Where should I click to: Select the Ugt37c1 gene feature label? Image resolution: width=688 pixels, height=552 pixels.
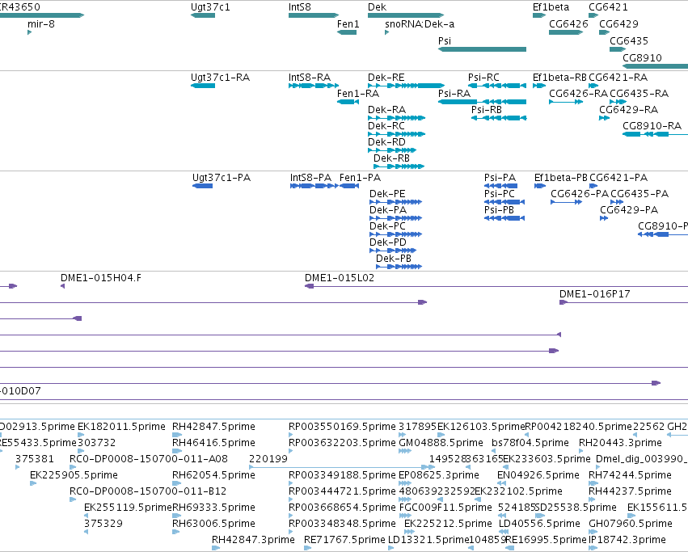(x=210, y=7)
